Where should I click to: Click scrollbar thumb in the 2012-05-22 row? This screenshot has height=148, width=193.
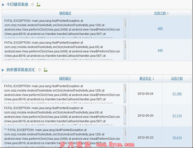click(125, 133)
